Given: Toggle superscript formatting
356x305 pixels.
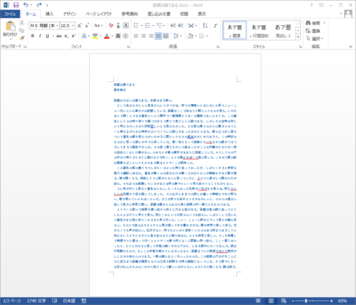Looking at the screenshot, I should point(74,36).
